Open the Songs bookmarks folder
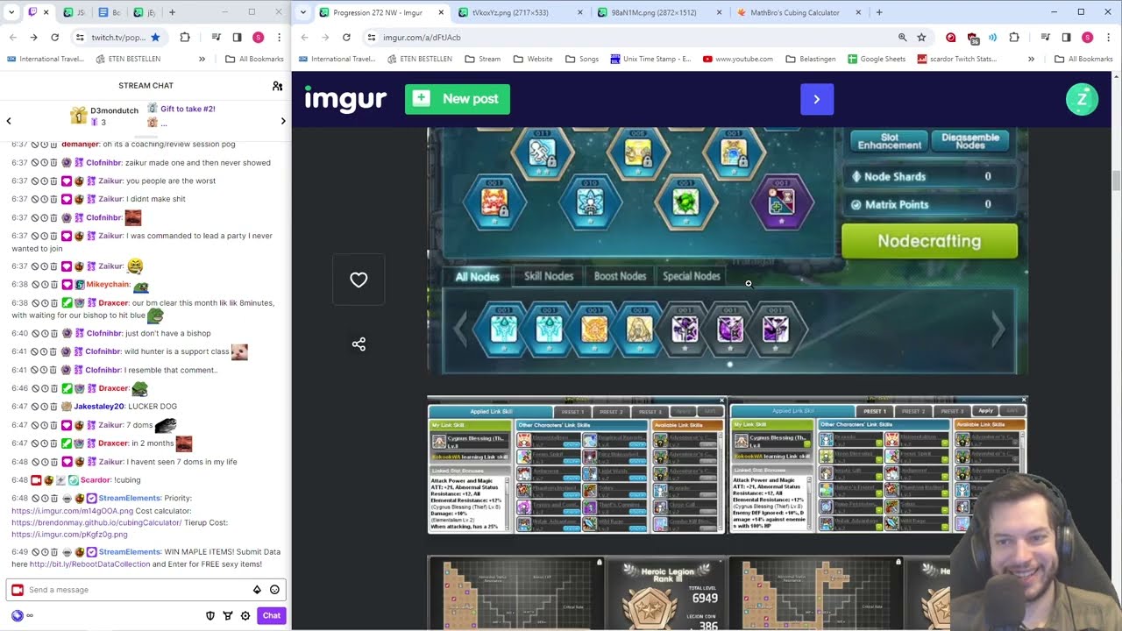The height and width of the screenshot is (631, 1122). coord(582,59)
